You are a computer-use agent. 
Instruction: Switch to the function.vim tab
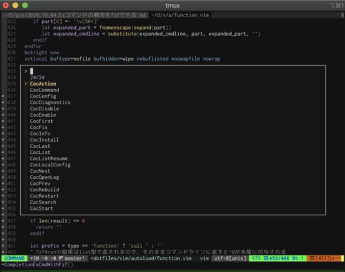[180, 15]
